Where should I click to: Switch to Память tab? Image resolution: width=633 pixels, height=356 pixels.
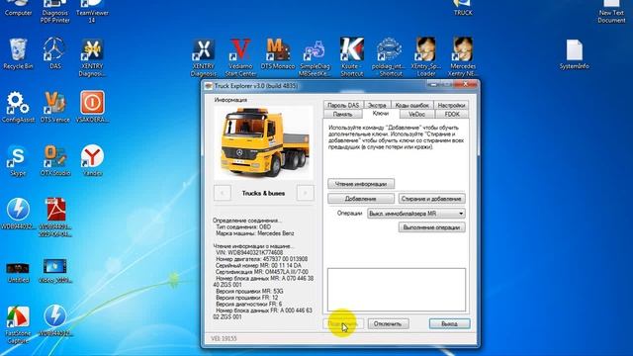pyautogui.click(x=343, y=115)
